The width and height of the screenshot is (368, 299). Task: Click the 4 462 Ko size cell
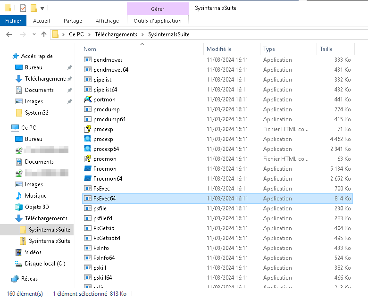point(340,139)
